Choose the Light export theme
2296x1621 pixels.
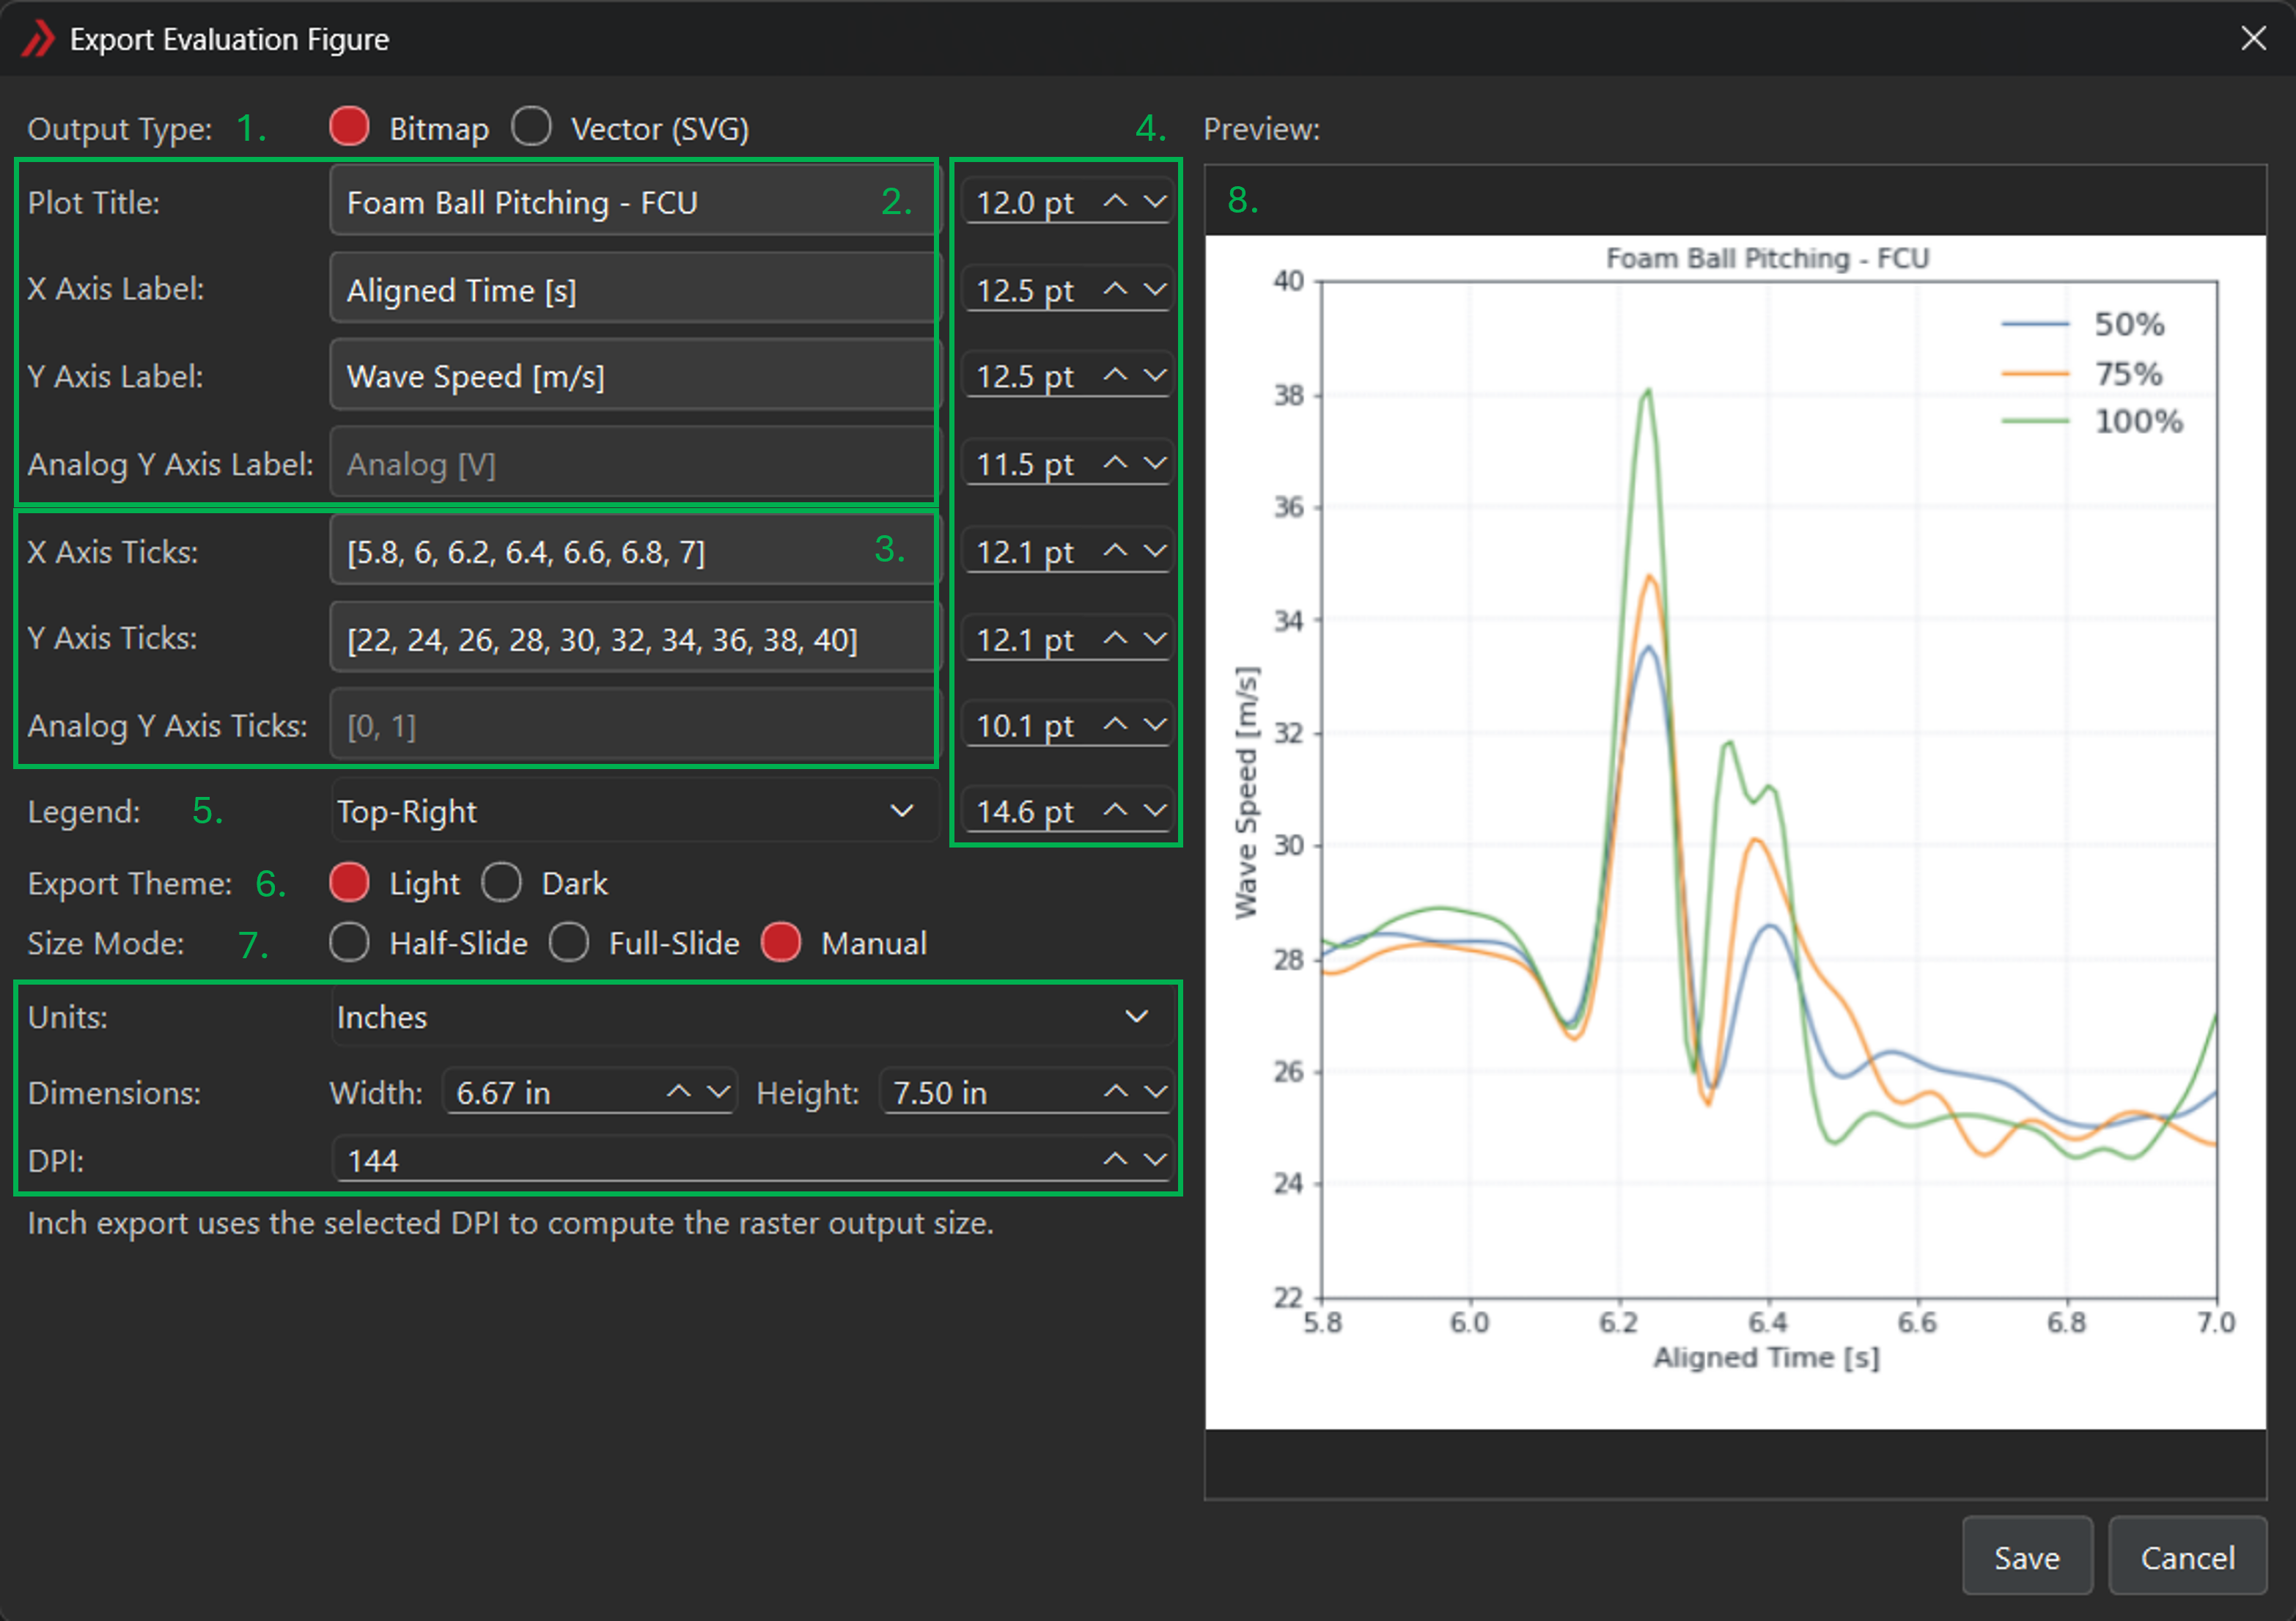click(349, 882)
